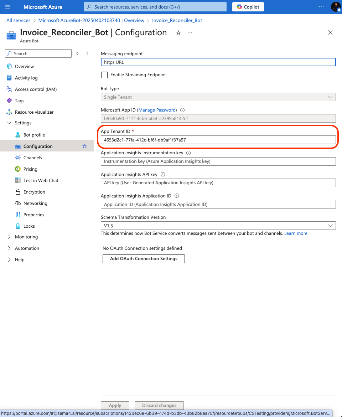Show info for Instrumentation key
342x417 pixels.
(188, 153)
